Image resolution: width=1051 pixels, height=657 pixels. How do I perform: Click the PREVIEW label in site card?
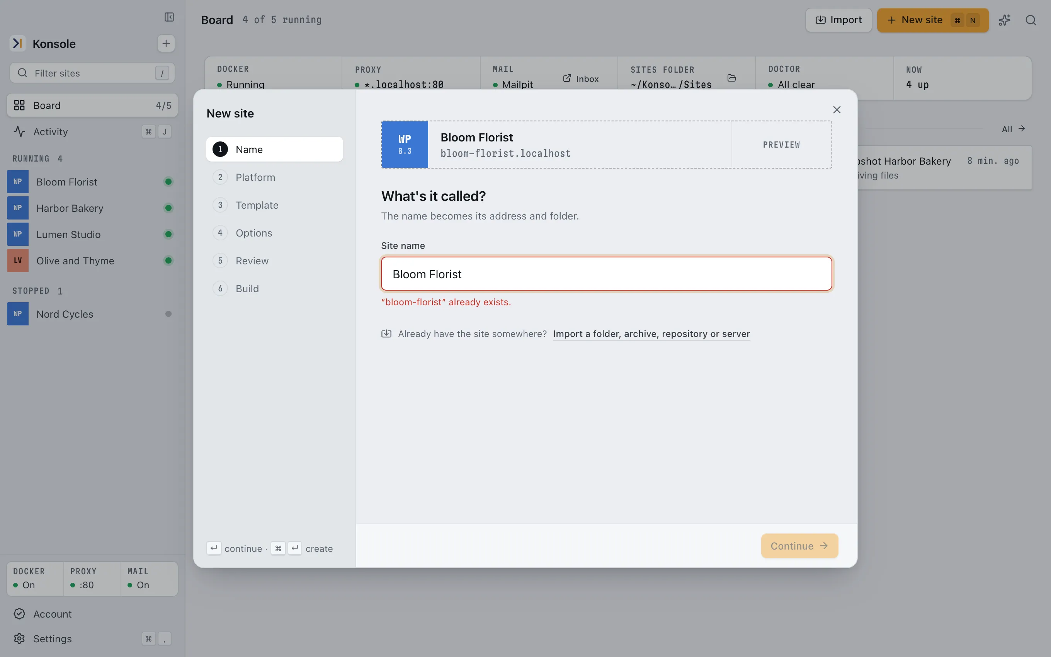click(x=781, y=145)
